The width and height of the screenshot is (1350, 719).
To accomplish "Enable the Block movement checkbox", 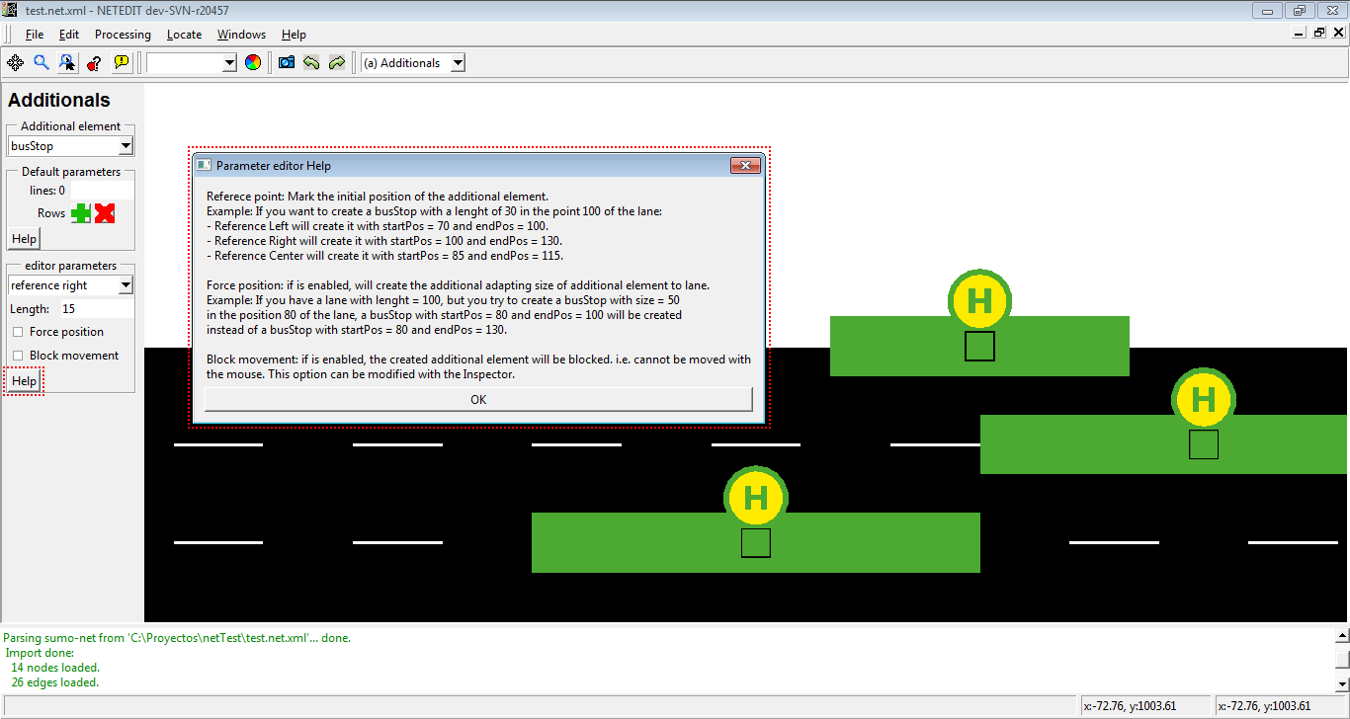I will (18, 356).
